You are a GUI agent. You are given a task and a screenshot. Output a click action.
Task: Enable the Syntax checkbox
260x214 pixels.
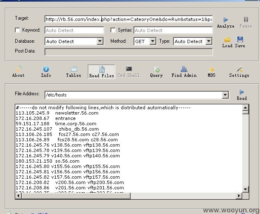tap(113, 30)
